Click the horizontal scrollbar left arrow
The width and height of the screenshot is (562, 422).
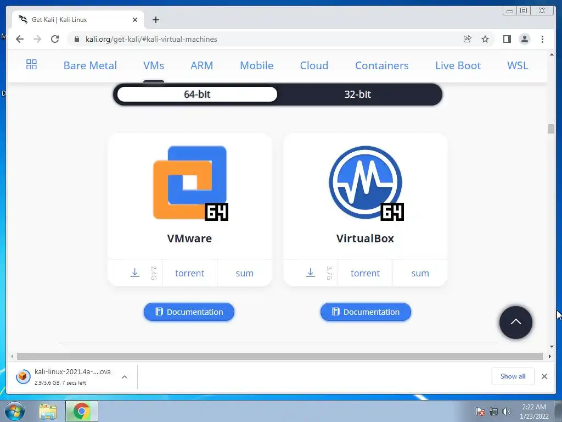tap(12, 356)
